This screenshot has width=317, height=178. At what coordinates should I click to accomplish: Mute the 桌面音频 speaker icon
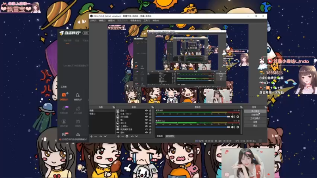233,117
